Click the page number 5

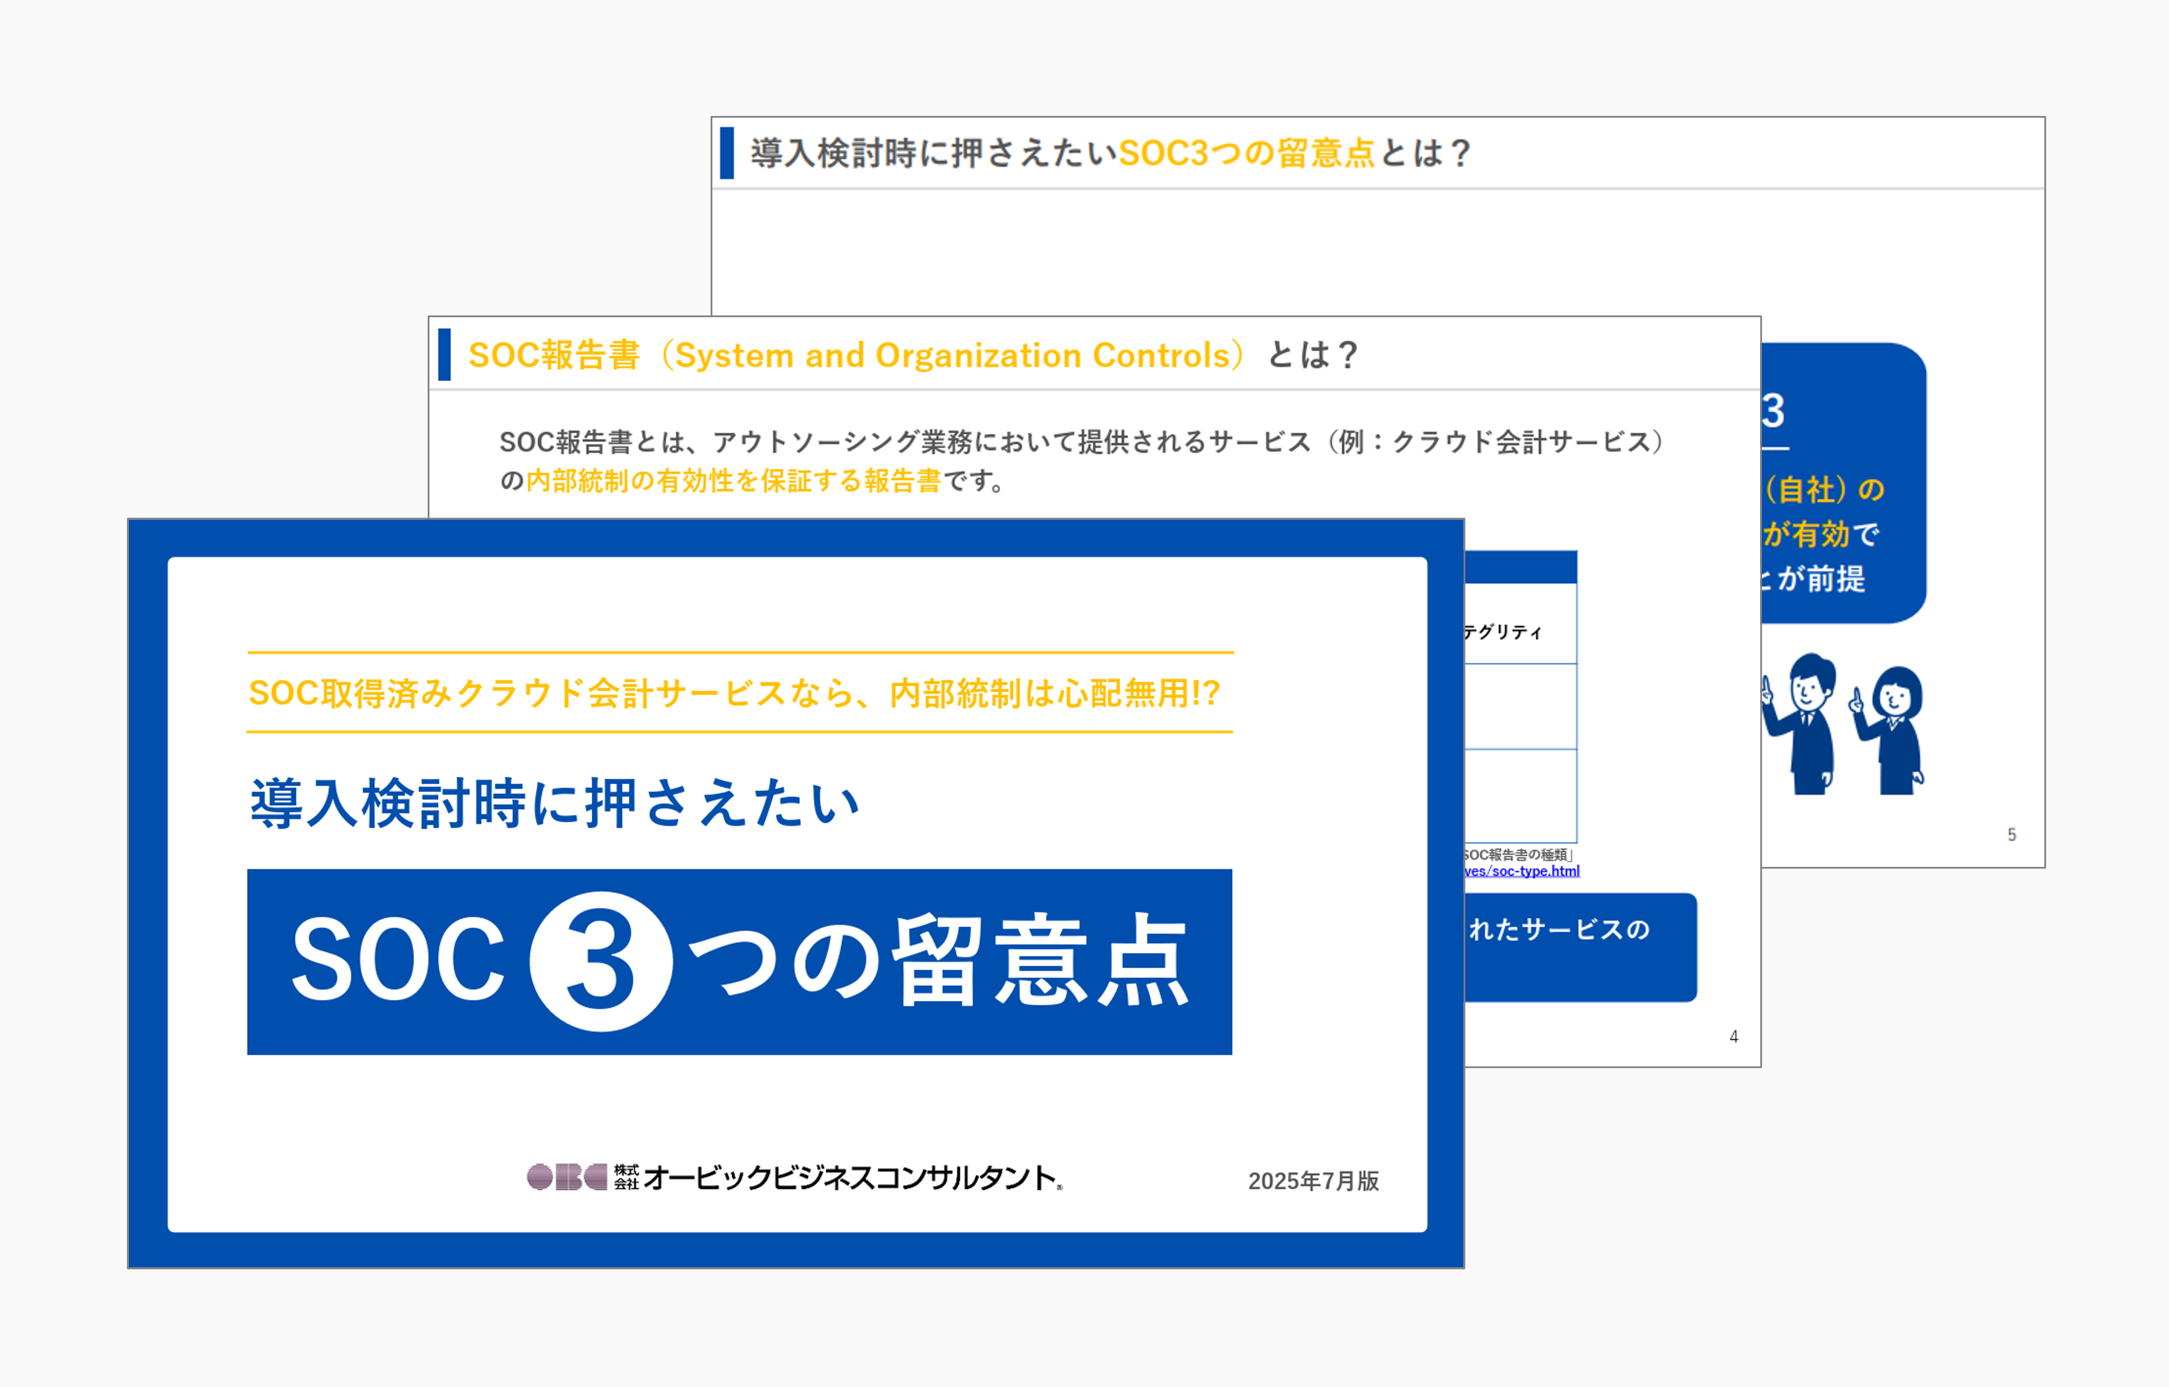[x=2011, y=835]
